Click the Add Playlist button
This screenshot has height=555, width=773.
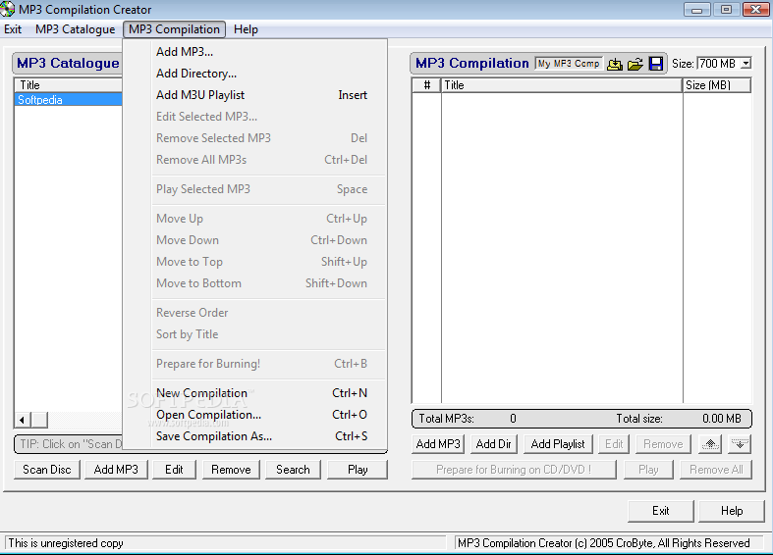558,444
